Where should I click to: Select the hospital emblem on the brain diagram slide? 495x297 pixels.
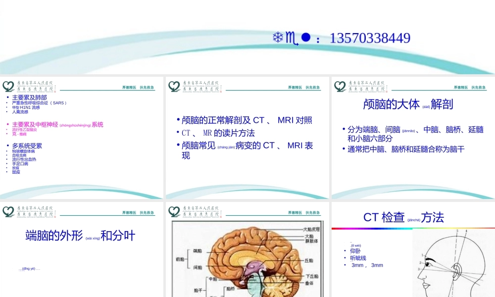(x=174, y=211)
